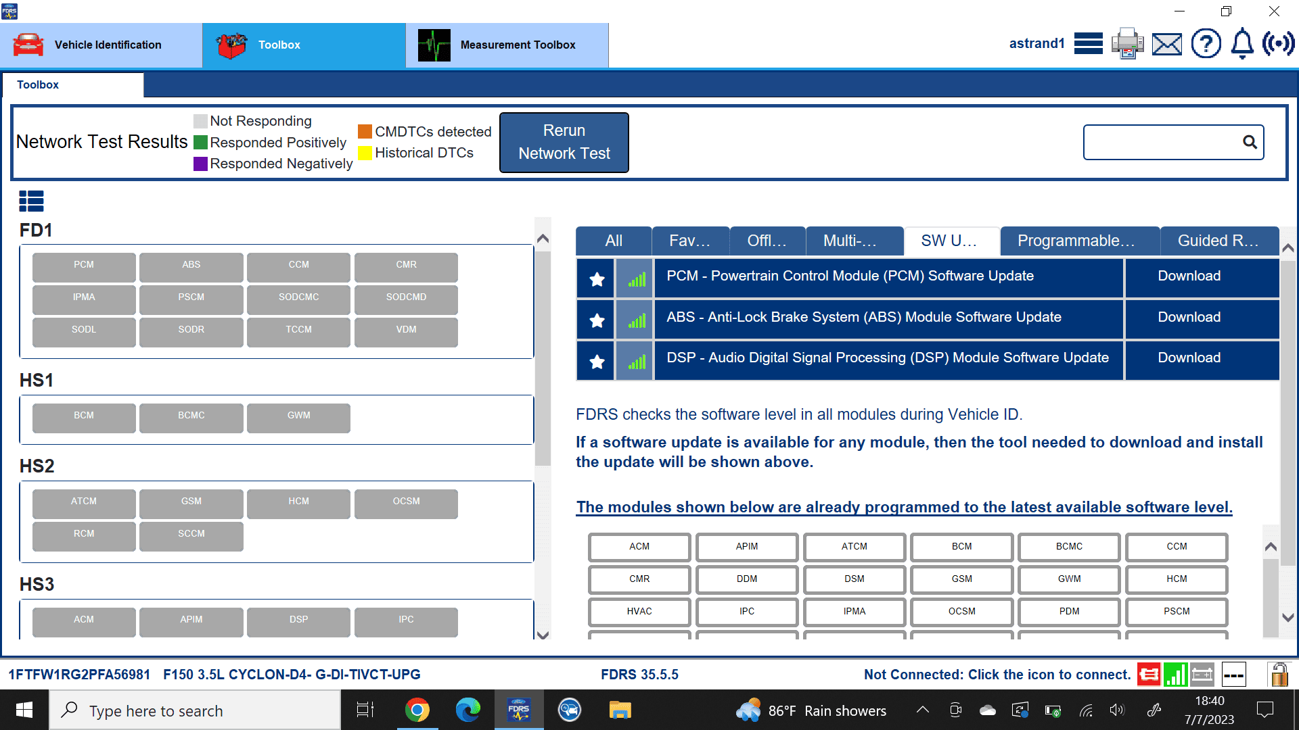Open the hamburger menu
Viewport: 1299px width, 730px height.
point(1088,43)
